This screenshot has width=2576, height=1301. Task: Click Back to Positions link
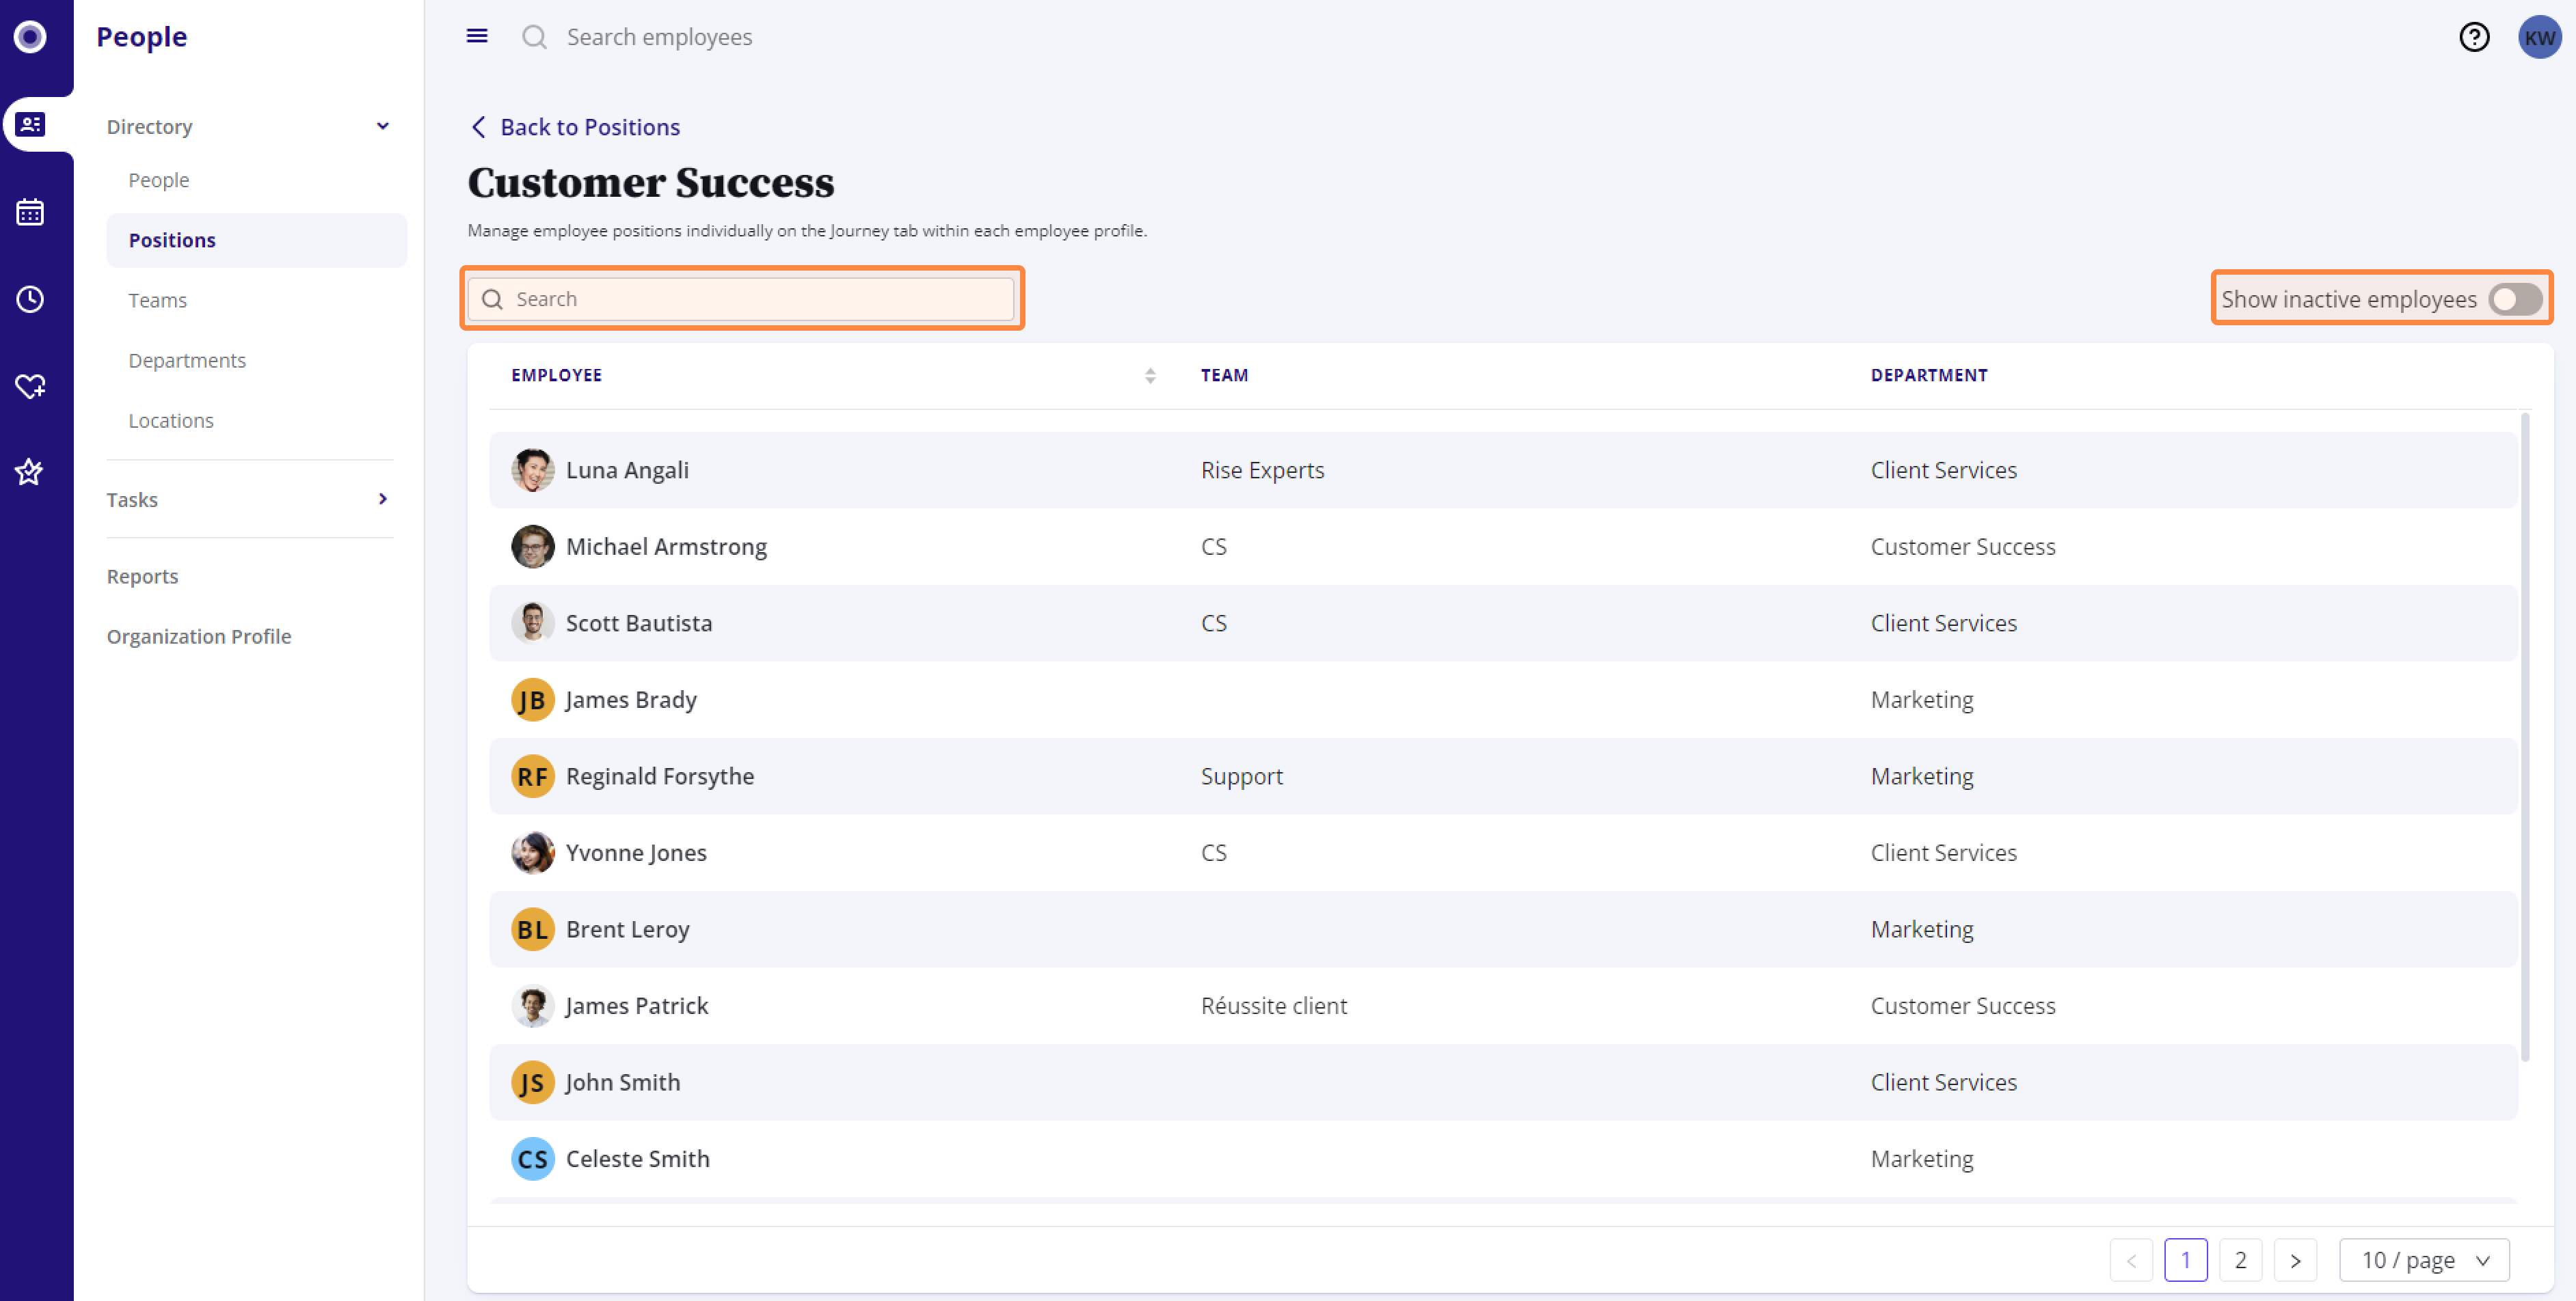click(x=590, y=127)
